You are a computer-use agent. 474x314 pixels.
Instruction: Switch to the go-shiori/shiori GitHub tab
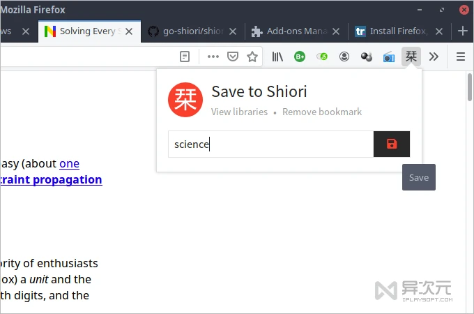tap(192, 31)
